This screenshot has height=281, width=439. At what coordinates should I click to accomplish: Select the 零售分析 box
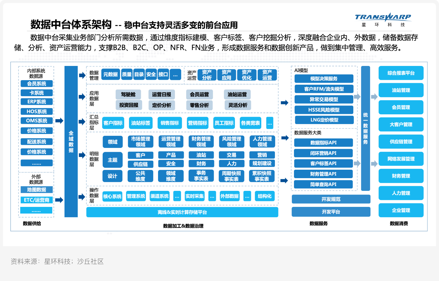click(200, 105)
